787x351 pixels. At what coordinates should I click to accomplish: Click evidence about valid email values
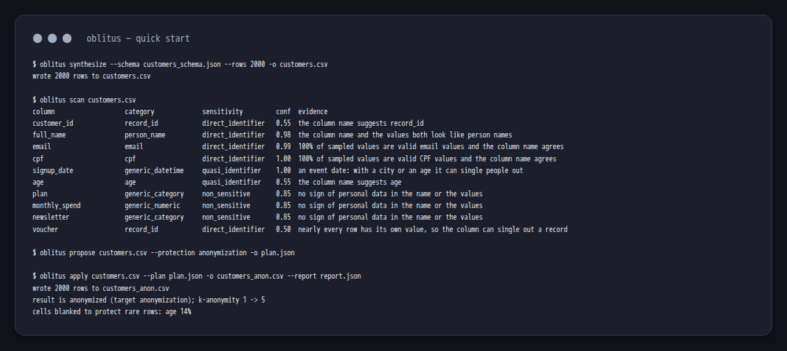coord(431,147)
